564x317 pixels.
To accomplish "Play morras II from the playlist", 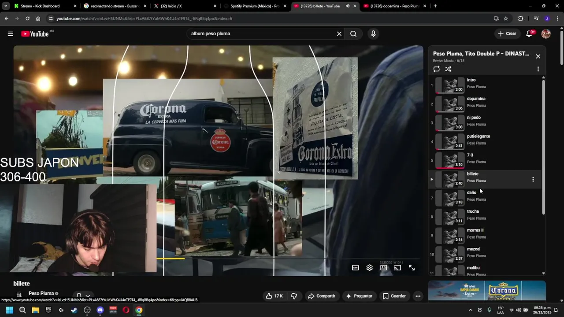I will pos(485,236).
